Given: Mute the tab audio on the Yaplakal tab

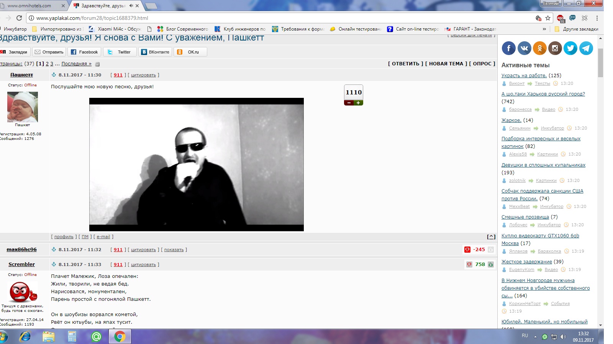Looking at the screenshot, I should coord(131,6).
